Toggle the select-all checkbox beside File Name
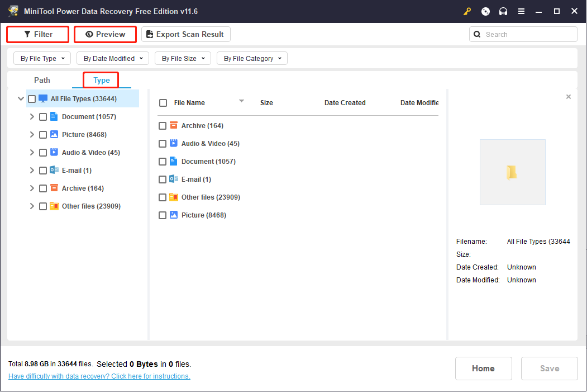This screenshot has width=587, height=392. (x=163, y=103)
